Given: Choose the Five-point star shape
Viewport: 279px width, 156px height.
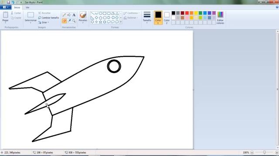Looking at the screenshot, I should click(101, 22).
